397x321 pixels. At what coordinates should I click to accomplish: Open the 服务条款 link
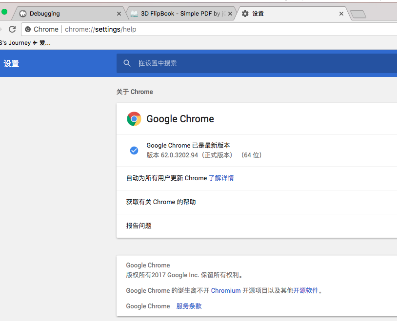coord(189,306)
